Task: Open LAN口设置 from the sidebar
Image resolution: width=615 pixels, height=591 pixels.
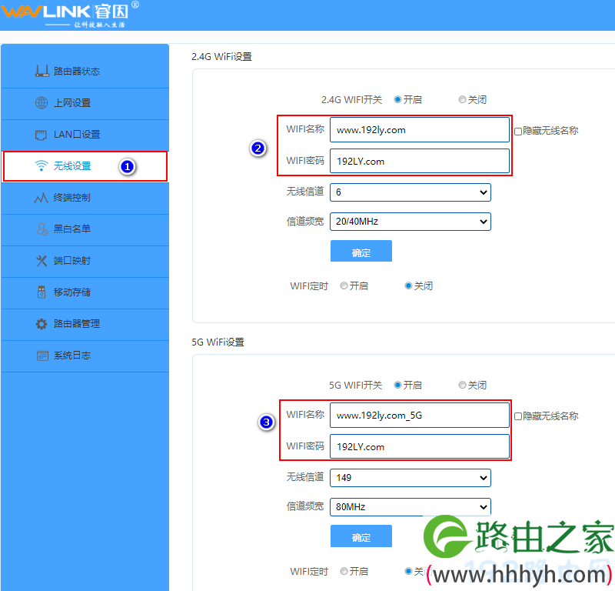Action: [x=85, y=135]
